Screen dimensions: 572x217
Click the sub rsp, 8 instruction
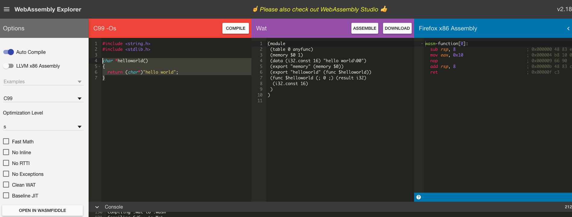pyautogui.click(x=443, y=49)
